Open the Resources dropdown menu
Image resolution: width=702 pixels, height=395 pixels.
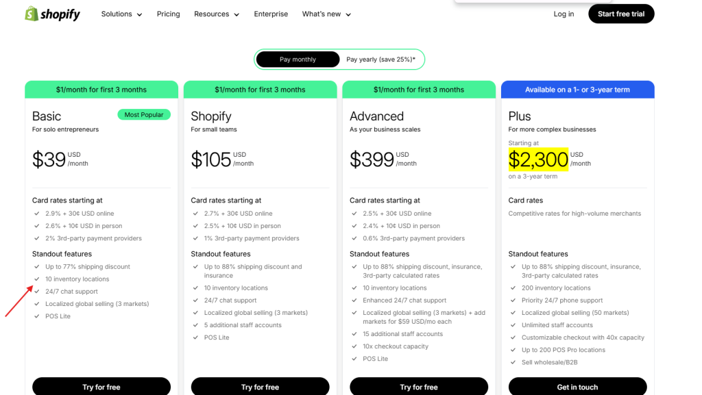pyautogui.click(x=217, y=14)
